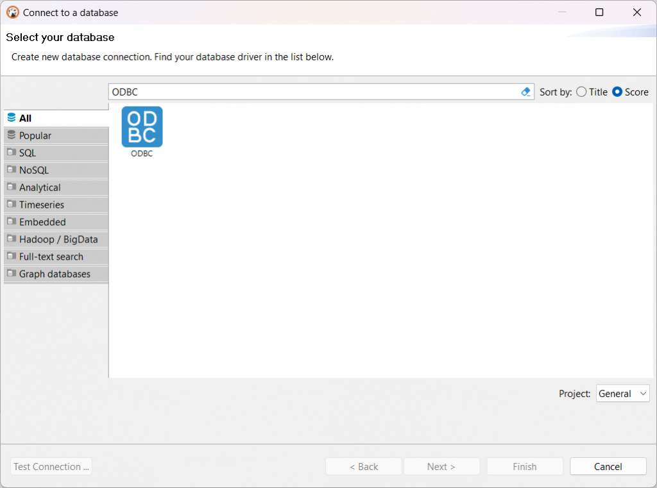The width and height of the screenshot is (657, 488).
Task: Select the ODBC driver icon
Action: 142,127
